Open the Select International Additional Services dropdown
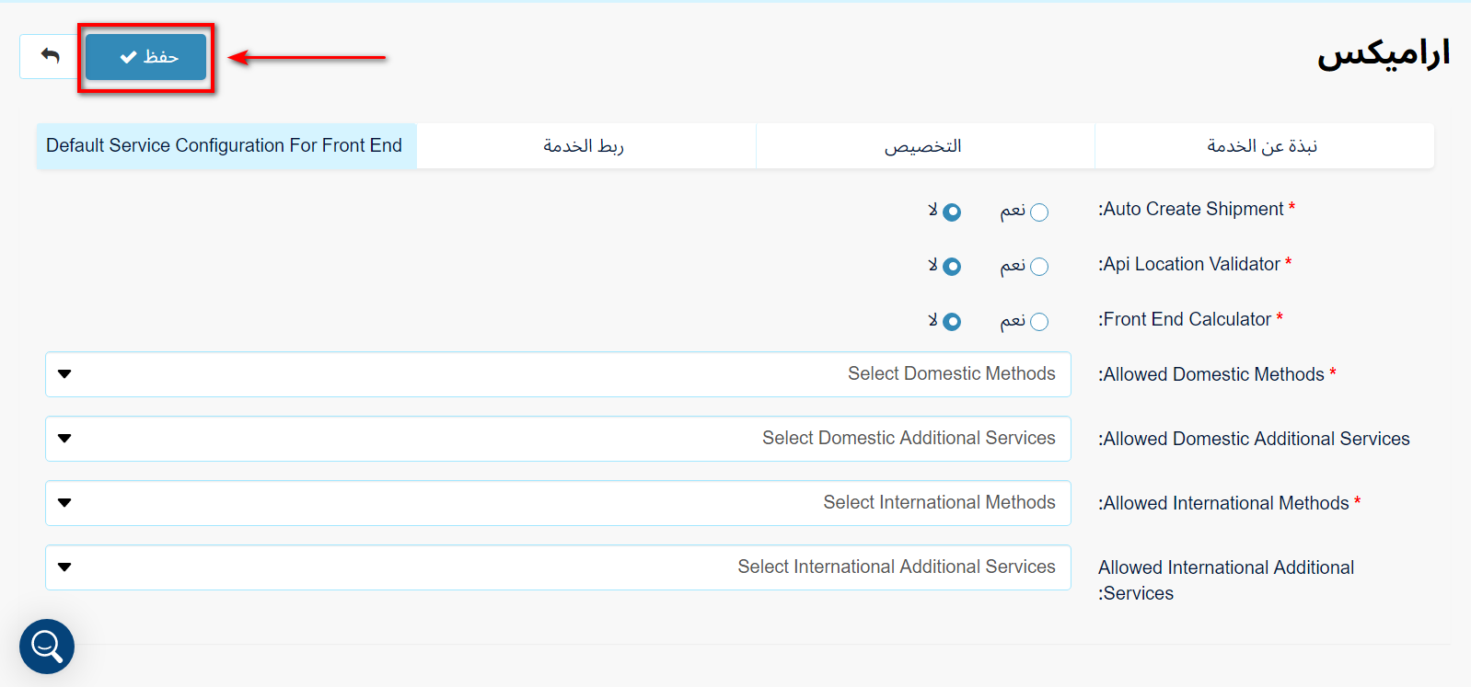Screen dimensions: 1471x687 pos(558,567)
